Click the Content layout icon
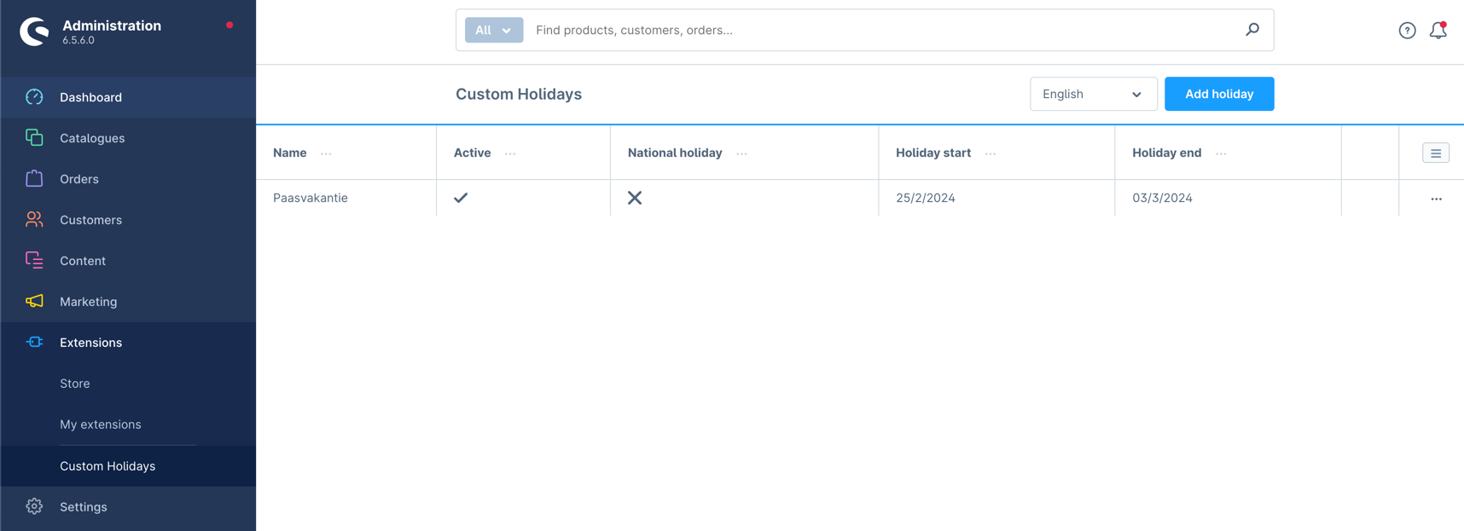Viewport: 1464px width, 531px height. [x=34, y=260]
